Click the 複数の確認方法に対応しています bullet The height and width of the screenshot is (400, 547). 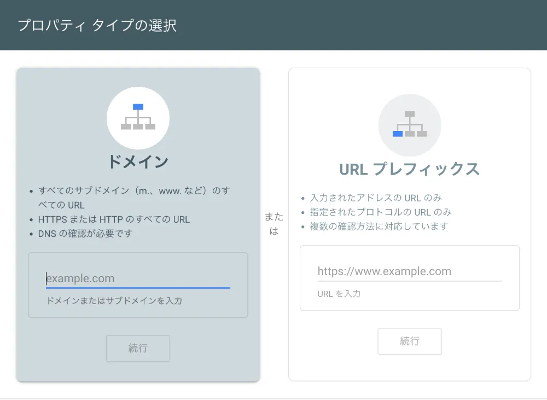pos(379,226)
